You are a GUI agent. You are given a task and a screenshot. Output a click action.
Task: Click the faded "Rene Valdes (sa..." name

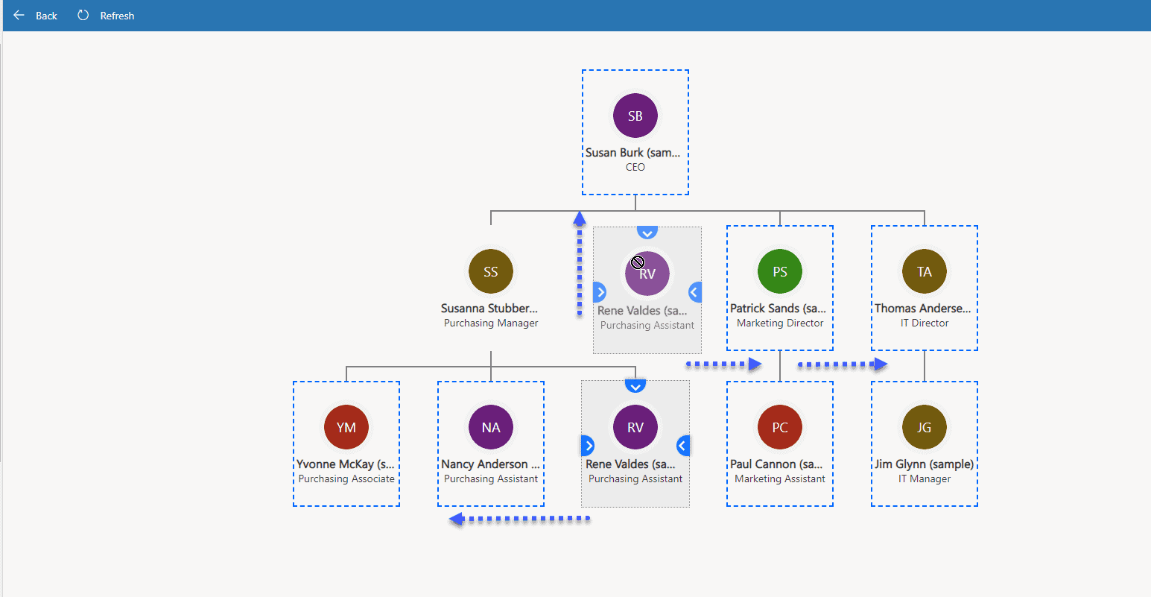pos(642,311)
